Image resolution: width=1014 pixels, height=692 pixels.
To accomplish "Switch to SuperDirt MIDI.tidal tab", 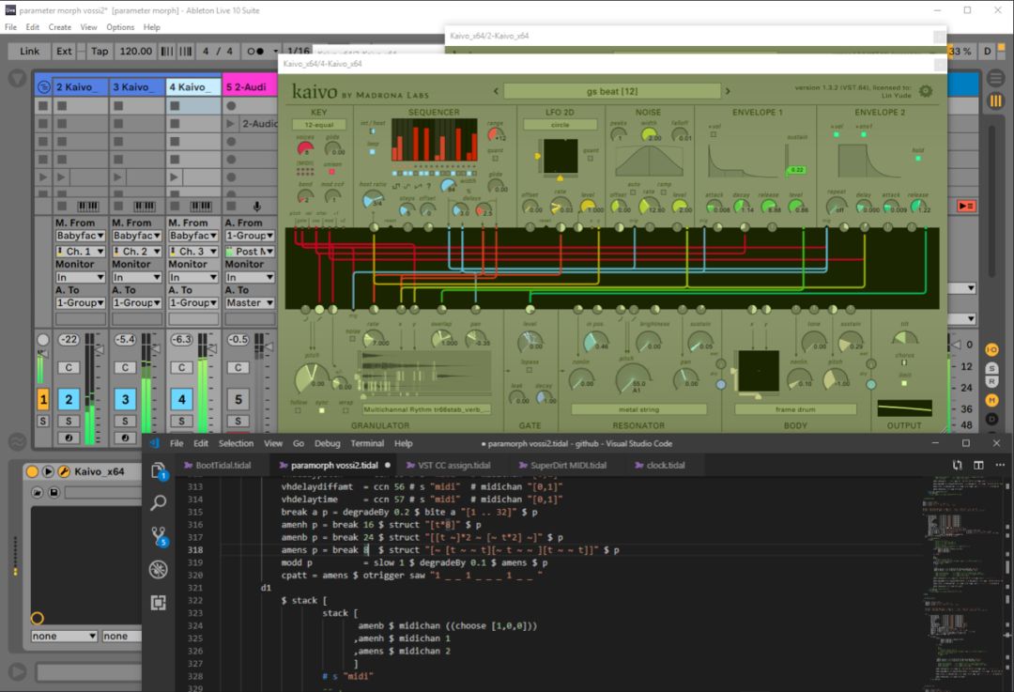I will tap(568, 465).
